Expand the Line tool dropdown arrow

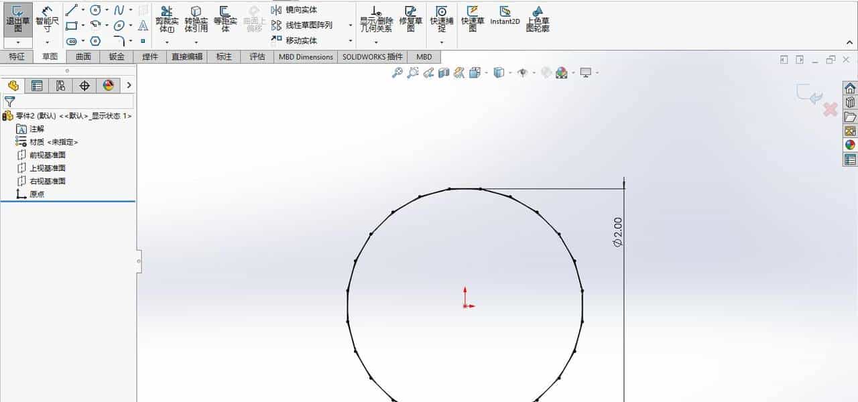point(82,10)
